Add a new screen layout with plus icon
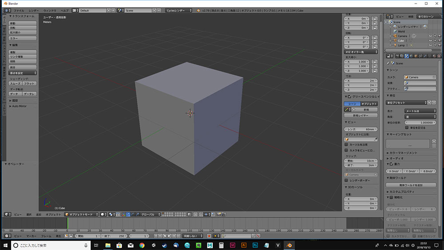444x250 pixels. click(108, 11)
